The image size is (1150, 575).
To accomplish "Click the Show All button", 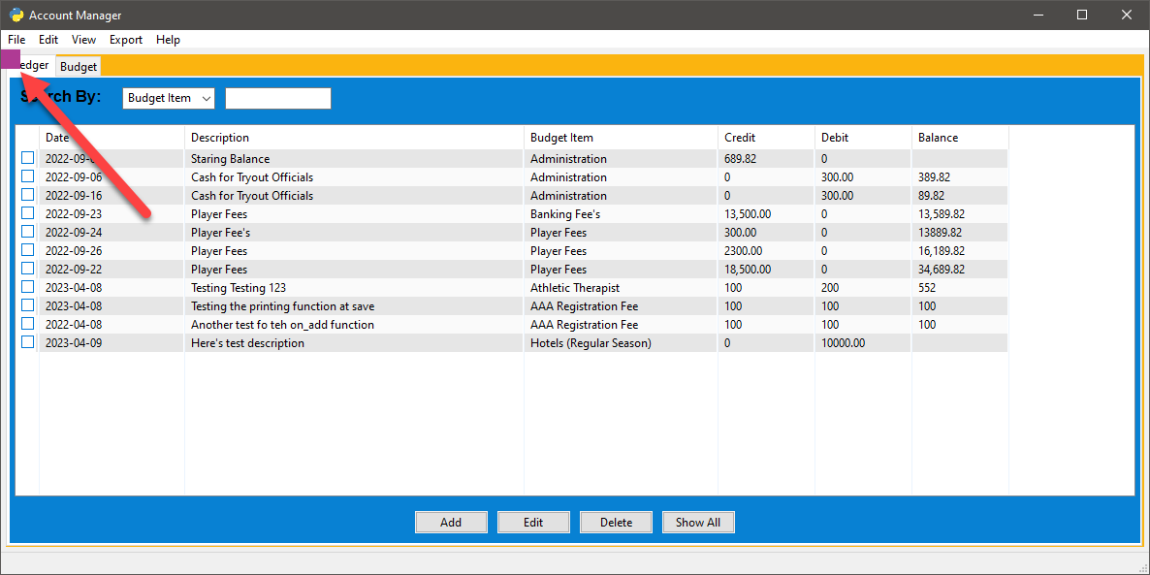I will [698, 522].
